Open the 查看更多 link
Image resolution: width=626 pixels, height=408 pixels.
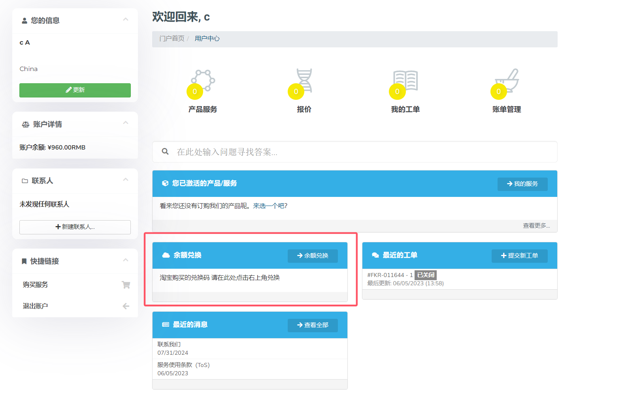click(536, 226)
